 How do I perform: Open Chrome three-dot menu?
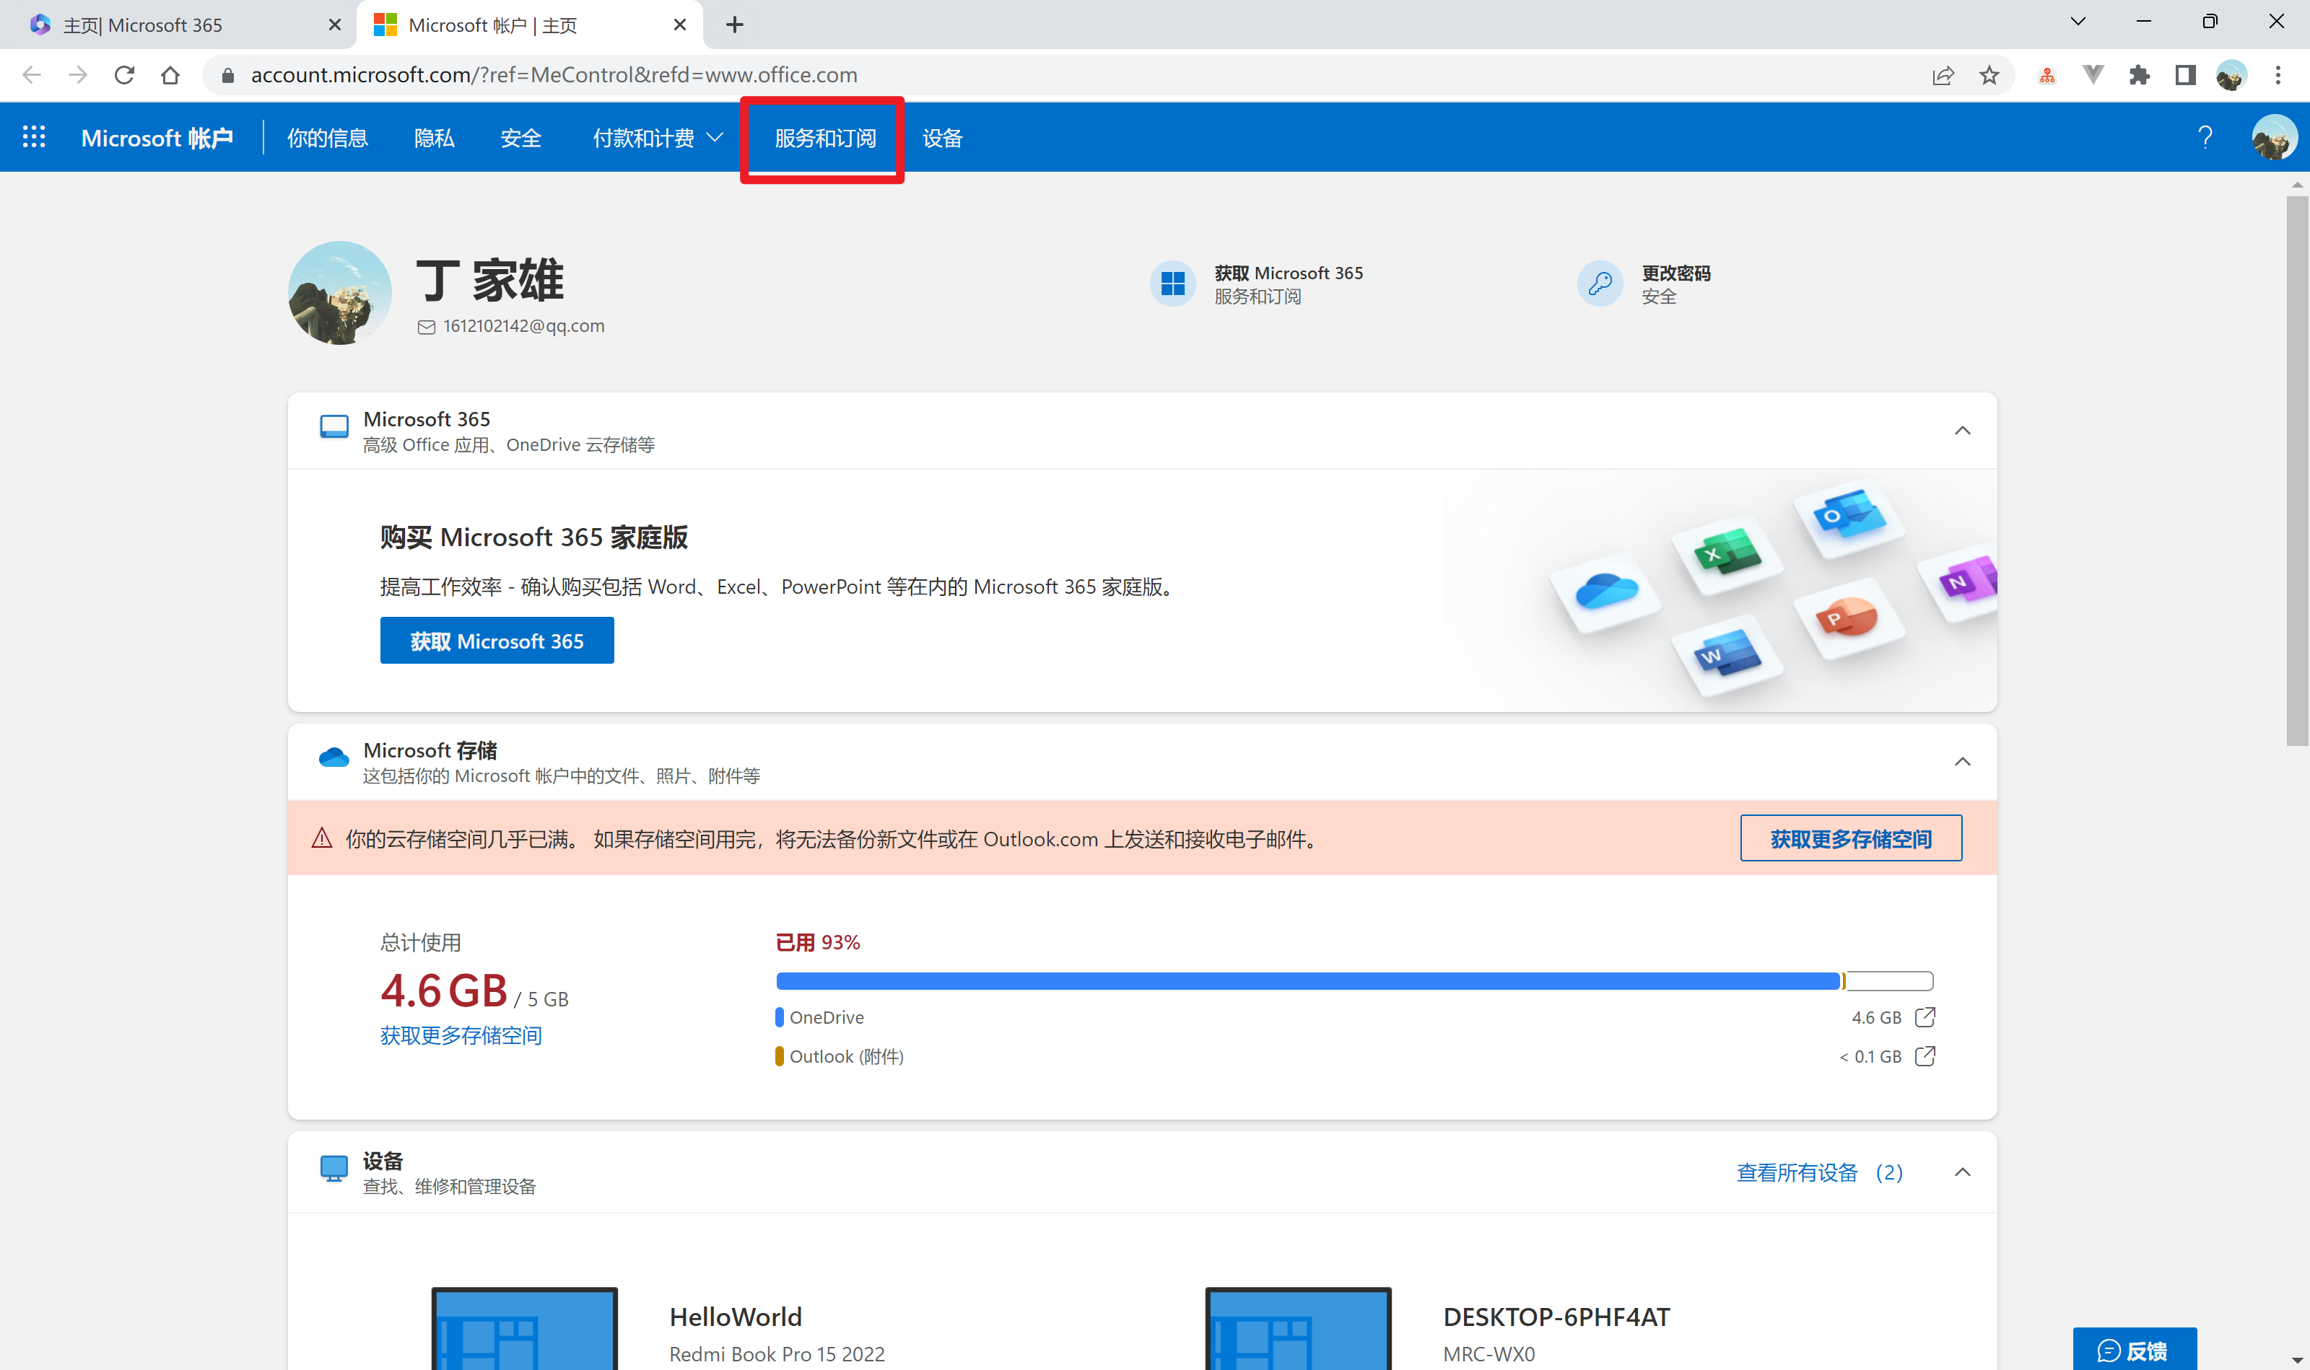[2278, 75]
